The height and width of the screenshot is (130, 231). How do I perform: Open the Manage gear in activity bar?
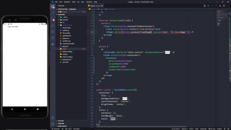pyautogui.click(x=53, y=124)
